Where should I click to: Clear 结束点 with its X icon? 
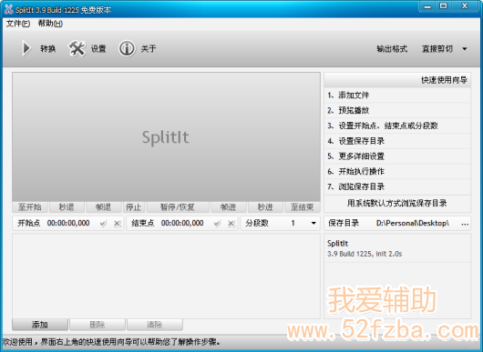coord(231,224)
